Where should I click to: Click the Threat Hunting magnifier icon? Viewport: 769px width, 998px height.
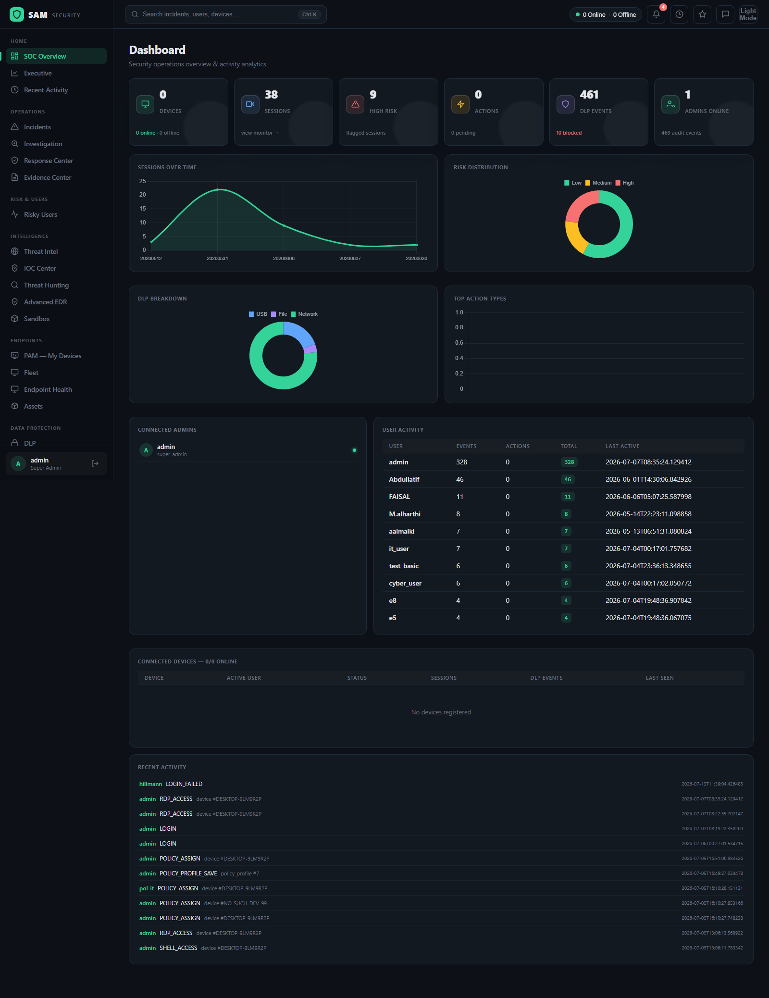pyautogui.click(x=14, y=285)
